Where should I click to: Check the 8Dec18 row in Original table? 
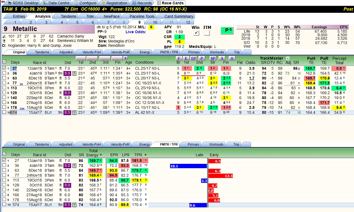tap(4, 78)
